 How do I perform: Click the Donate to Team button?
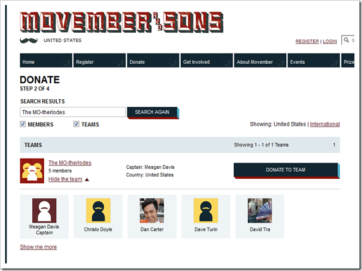(287, 171)
